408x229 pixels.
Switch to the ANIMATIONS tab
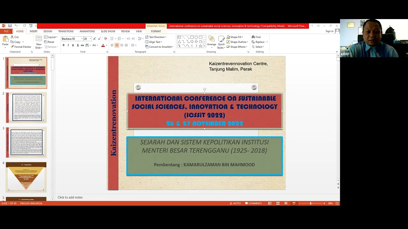point(87,31)
